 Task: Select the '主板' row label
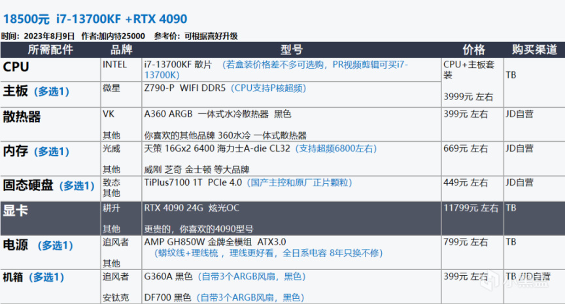point(16,91)
